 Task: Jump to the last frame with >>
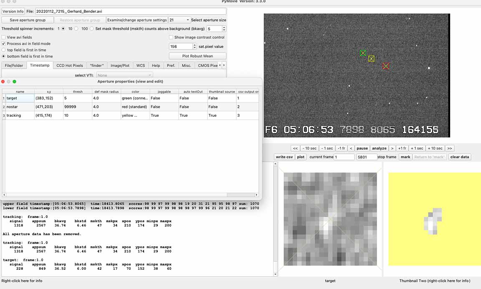pos(450,148)
